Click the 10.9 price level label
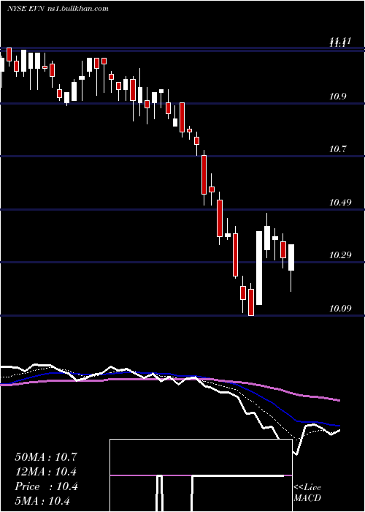The height and width of the screenshot is (512, 365). click(337, 97)
